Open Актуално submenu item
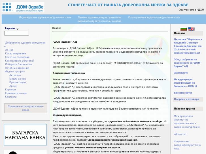206x154 pixels. [15, 75]
